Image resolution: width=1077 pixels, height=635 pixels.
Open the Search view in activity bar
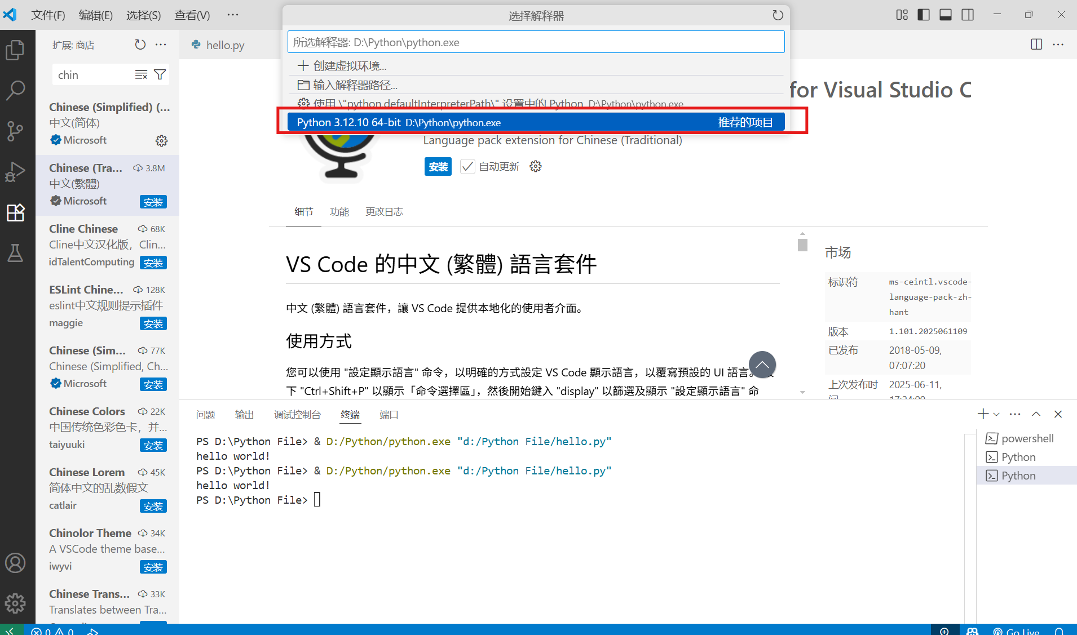pos(15,90)
